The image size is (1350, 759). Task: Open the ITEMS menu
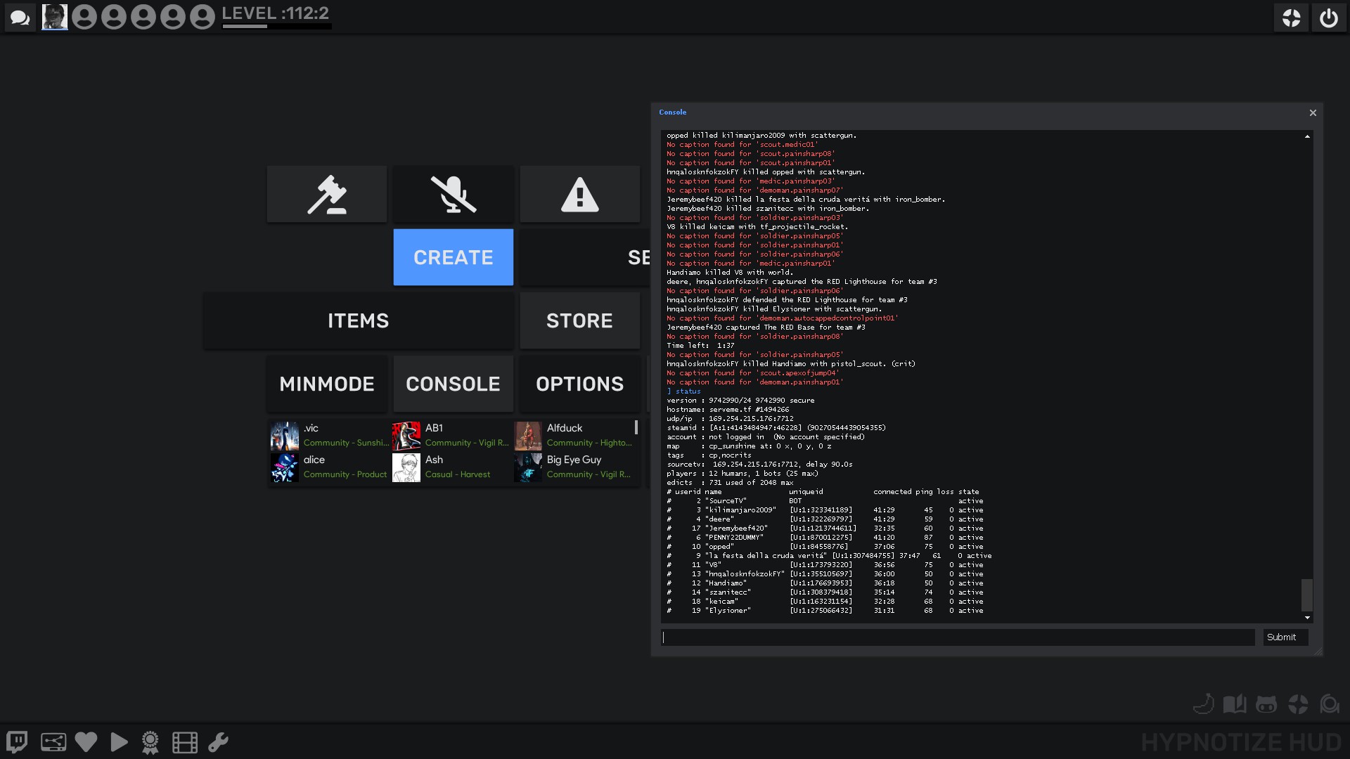point(358,321)
